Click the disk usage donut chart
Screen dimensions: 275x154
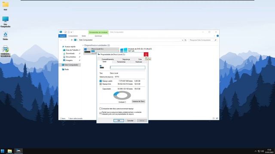[122, 95]
